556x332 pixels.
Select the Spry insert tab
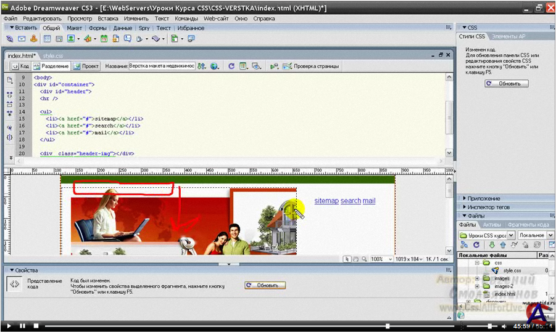pos(144,28)
